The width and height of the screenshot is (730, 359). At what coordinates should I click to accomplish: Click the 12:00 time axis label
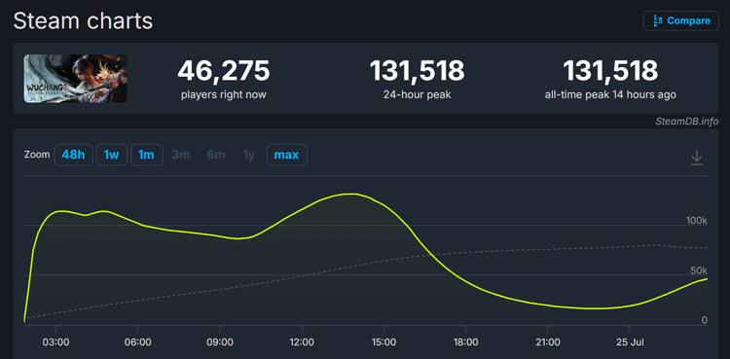pos(302,342)
